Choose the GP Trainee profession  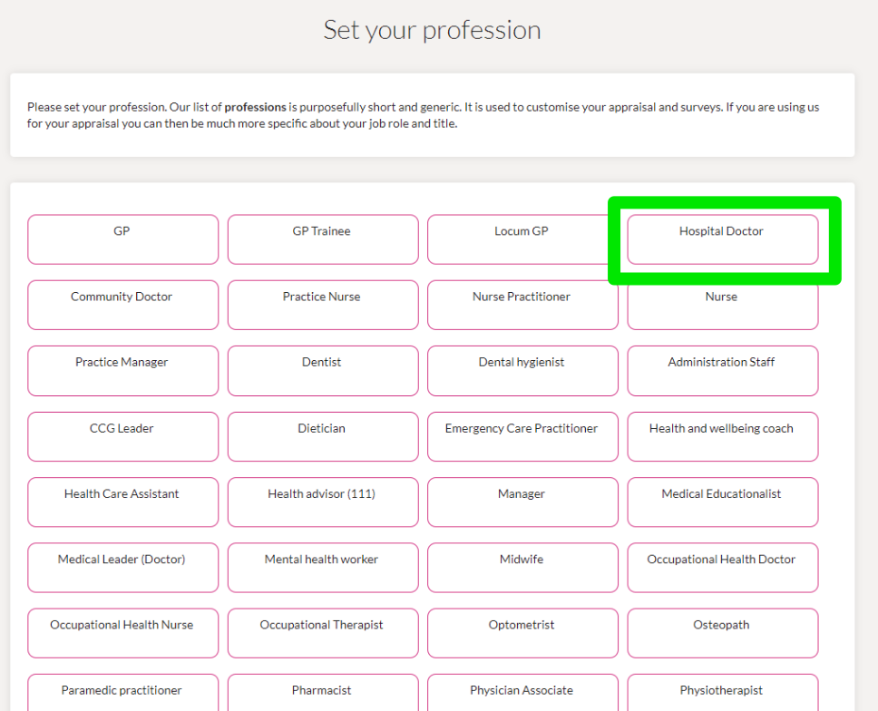[323, 239]
